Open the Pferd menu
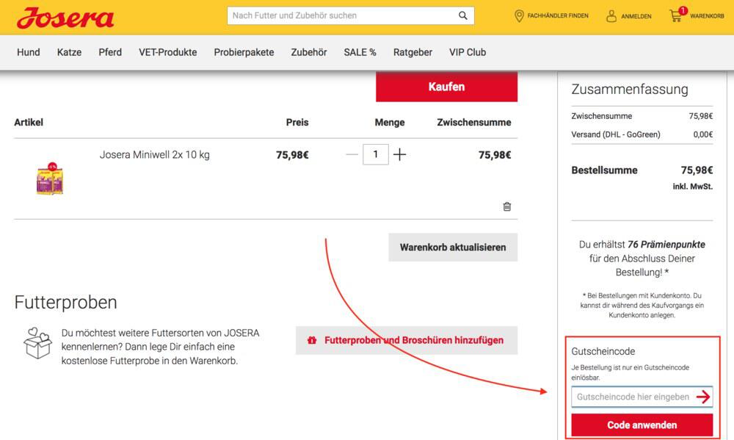 pyautogui.click(x=110, y=52)
